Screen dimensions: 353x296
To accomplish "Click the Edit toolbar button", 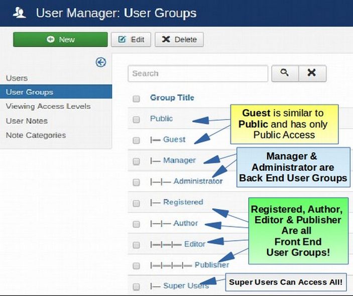I will click(131, 40).
